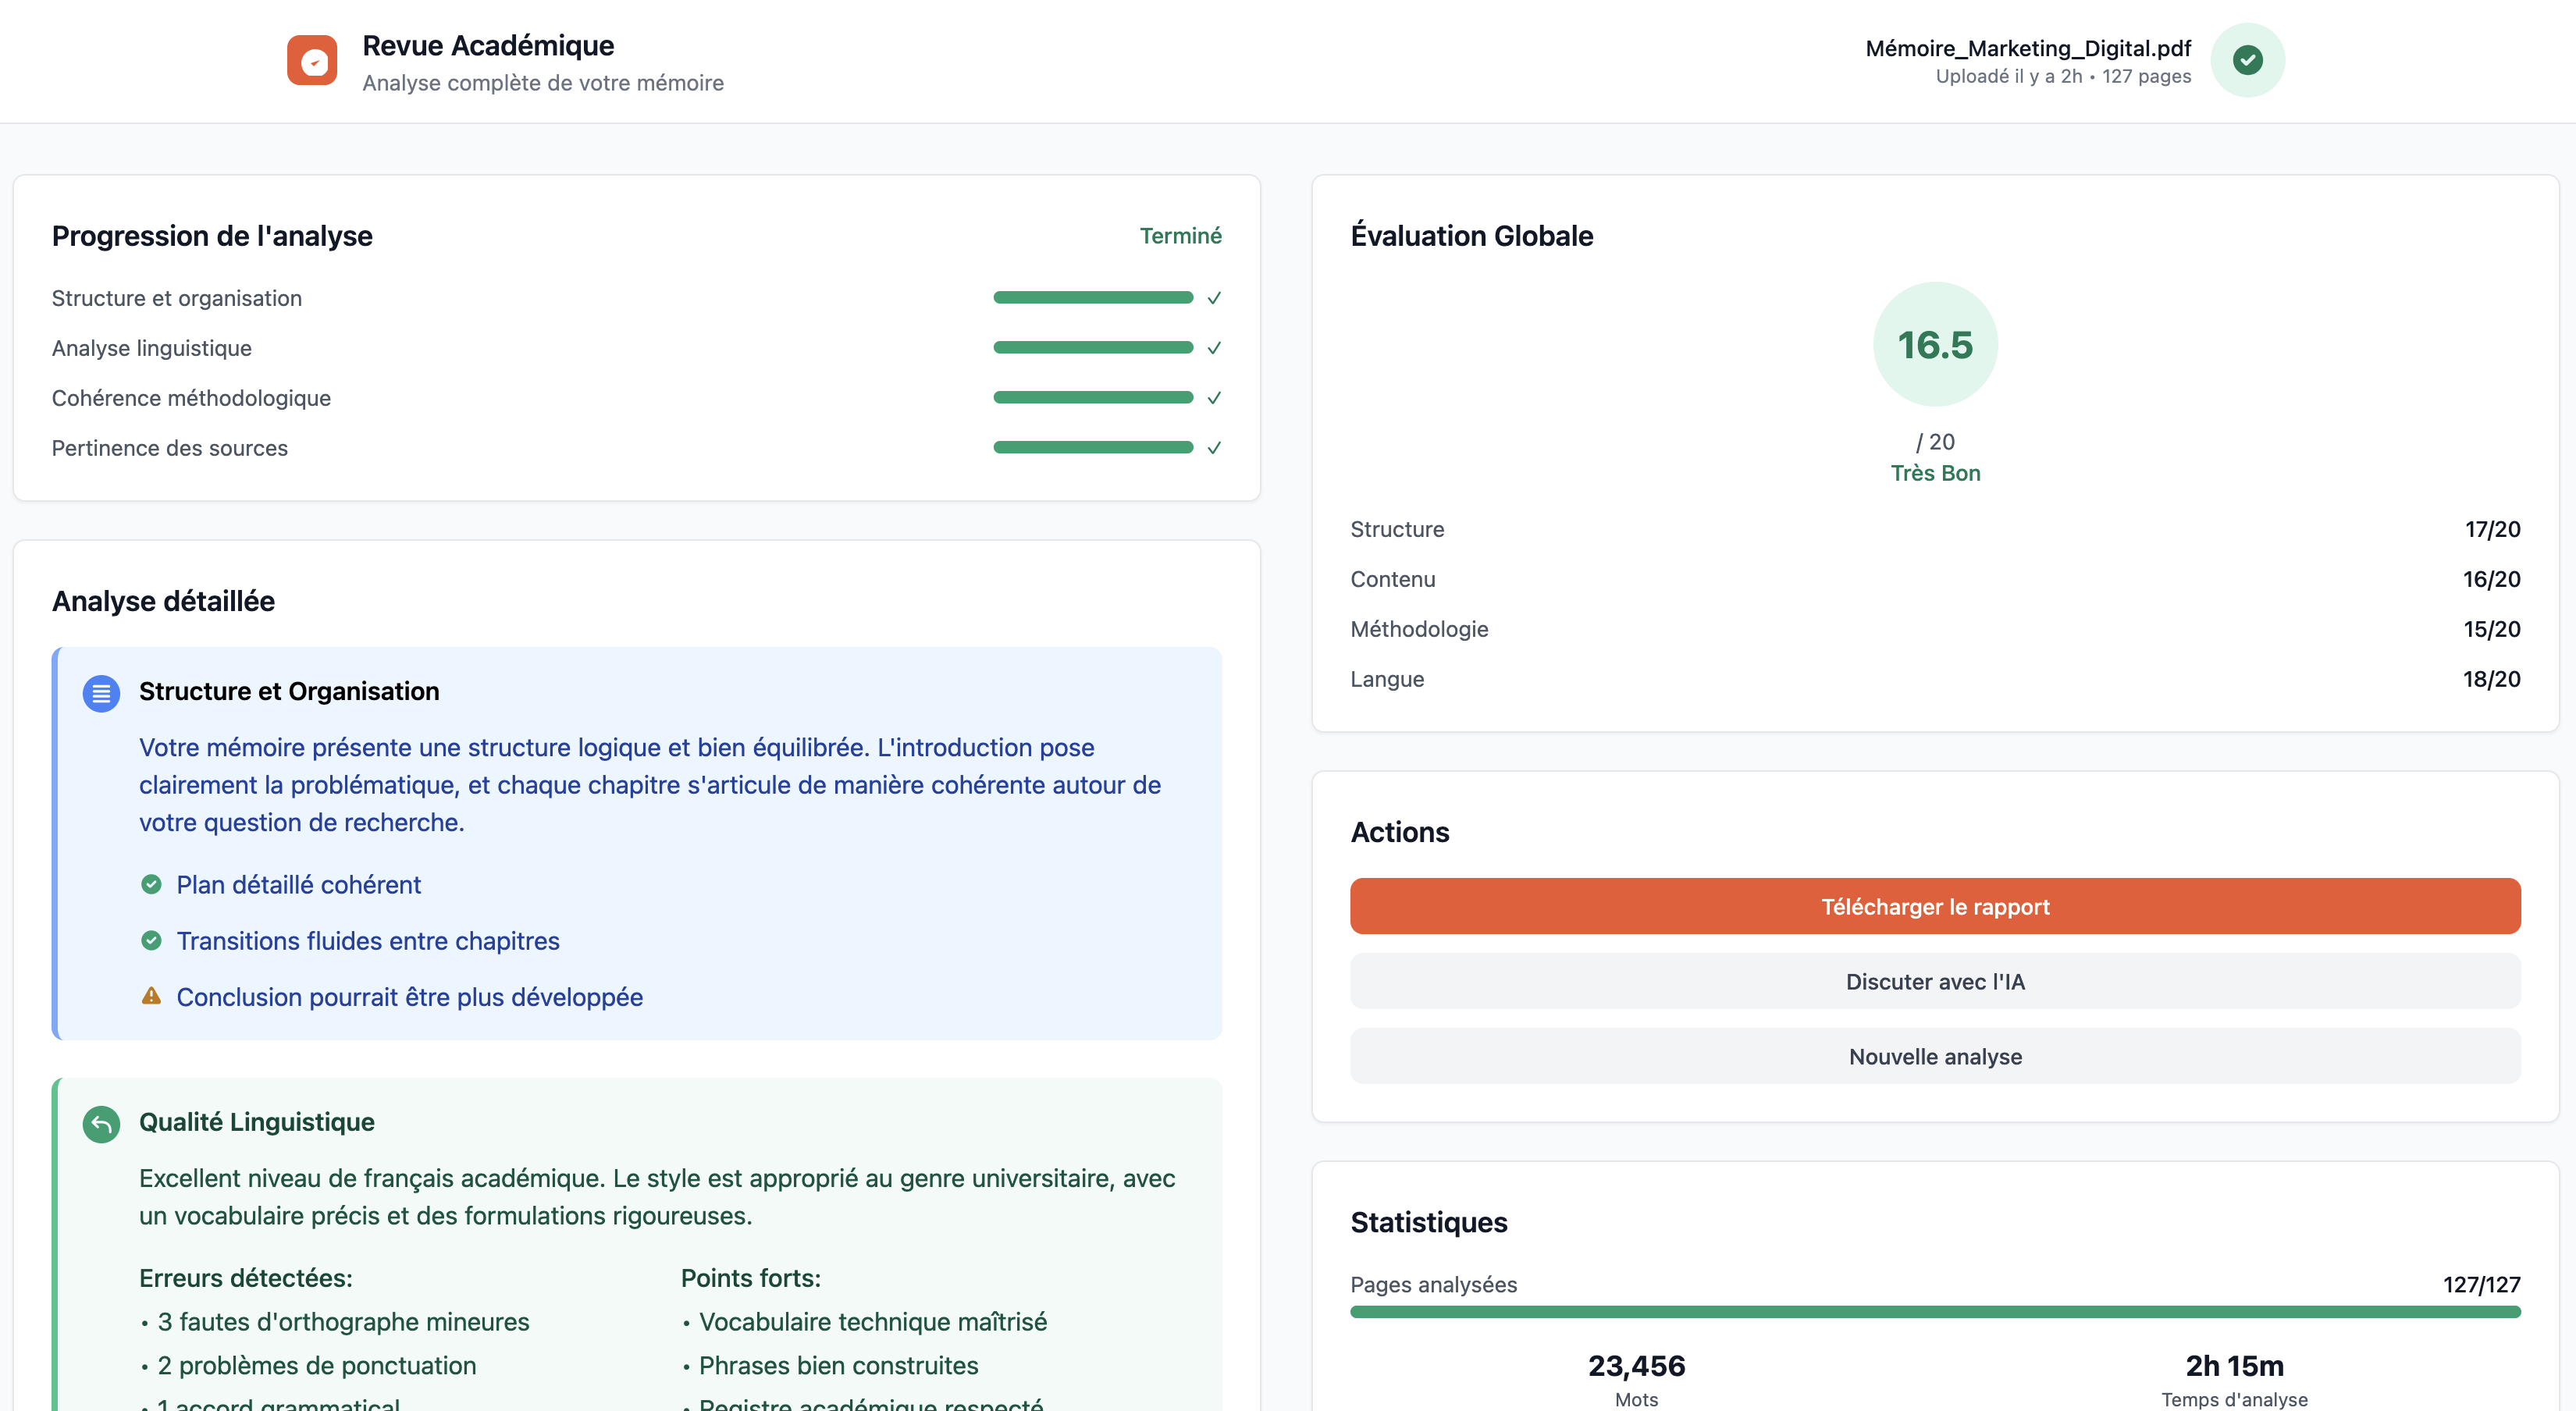The width and height of the screenshot is (2576, 1411).
Task: Click the Progression de l'analyse heading
Action: point(212,236)
